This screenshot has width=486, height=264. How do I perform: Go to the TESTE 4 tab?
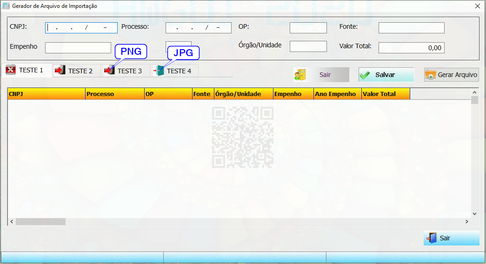click(x=174, y=71)
